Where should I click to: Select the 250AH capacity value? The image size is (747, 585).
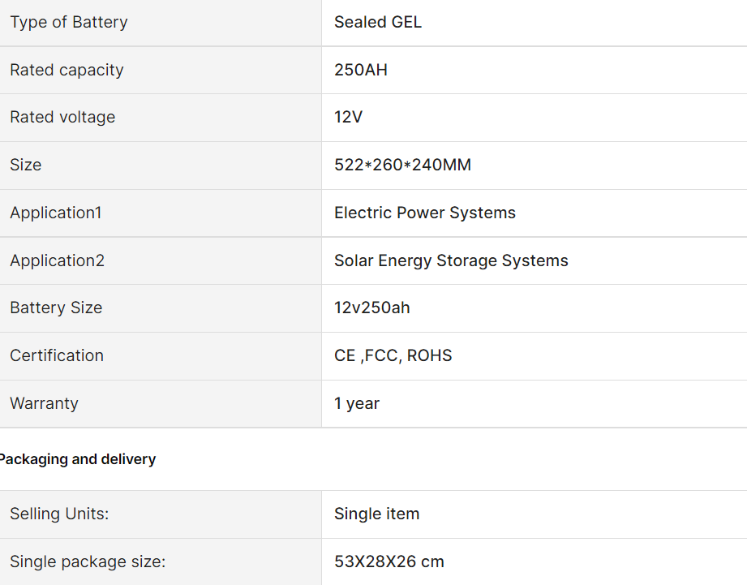click(x=361, y=70)
